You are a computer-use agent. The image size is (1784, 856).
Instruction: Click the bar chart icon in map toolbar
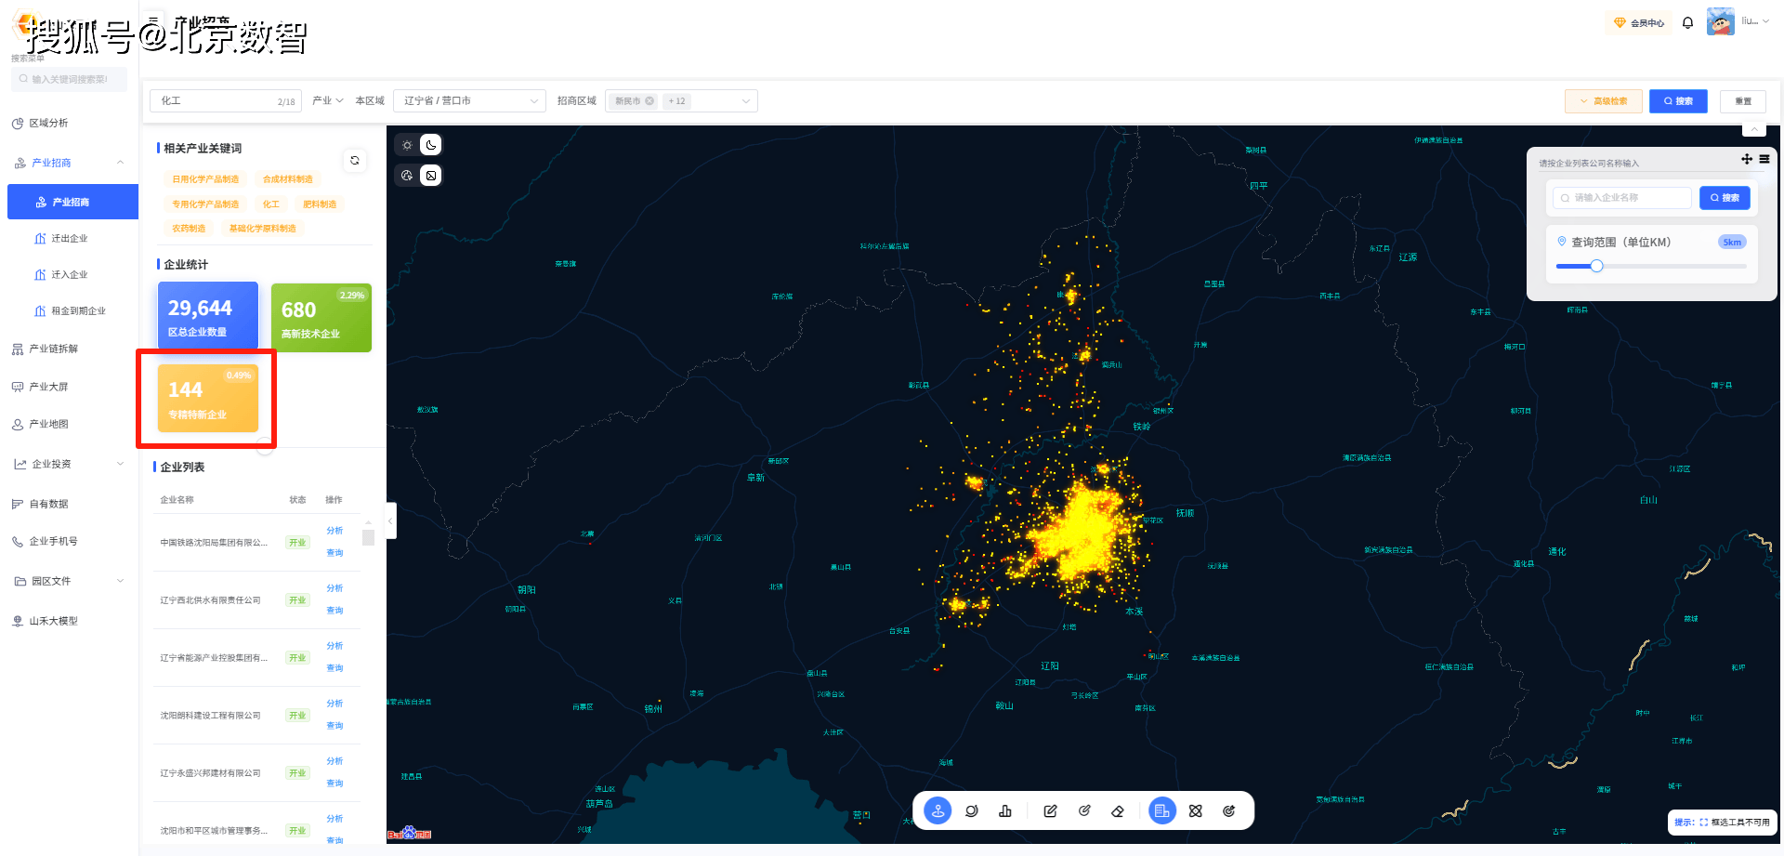tap(1005, 810)
